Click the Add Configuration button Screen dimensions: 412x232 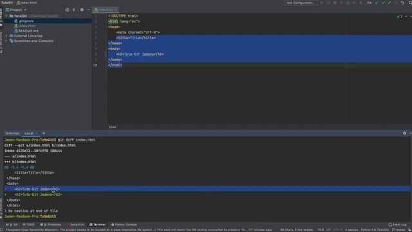click(x=301, y=3)
